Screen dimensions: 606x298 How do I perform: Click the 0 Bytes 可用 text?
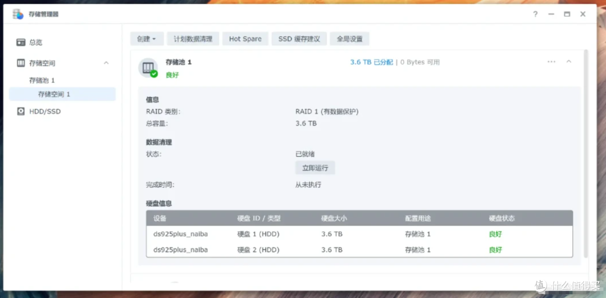420,62
